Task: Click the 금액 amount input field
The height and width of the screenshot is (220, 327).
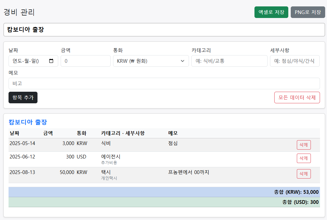Action: 85,61
